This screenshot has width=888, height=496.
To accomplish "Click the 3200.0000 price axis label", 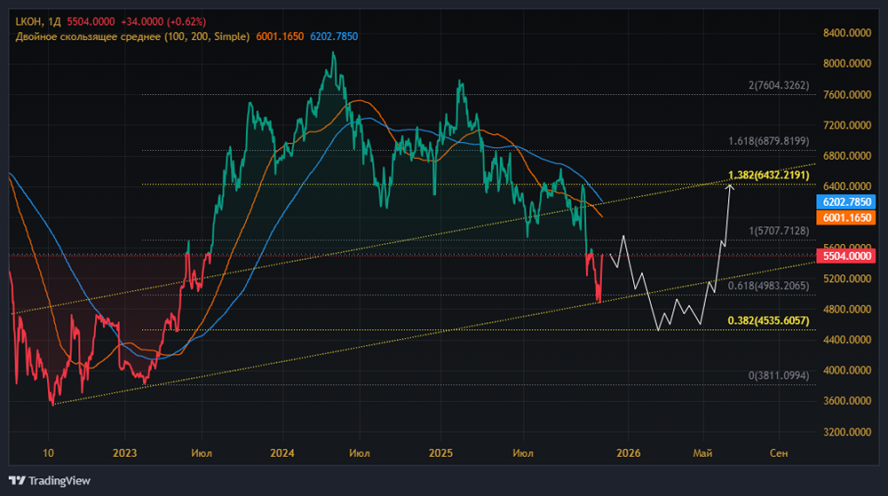I will pos(846,431).
